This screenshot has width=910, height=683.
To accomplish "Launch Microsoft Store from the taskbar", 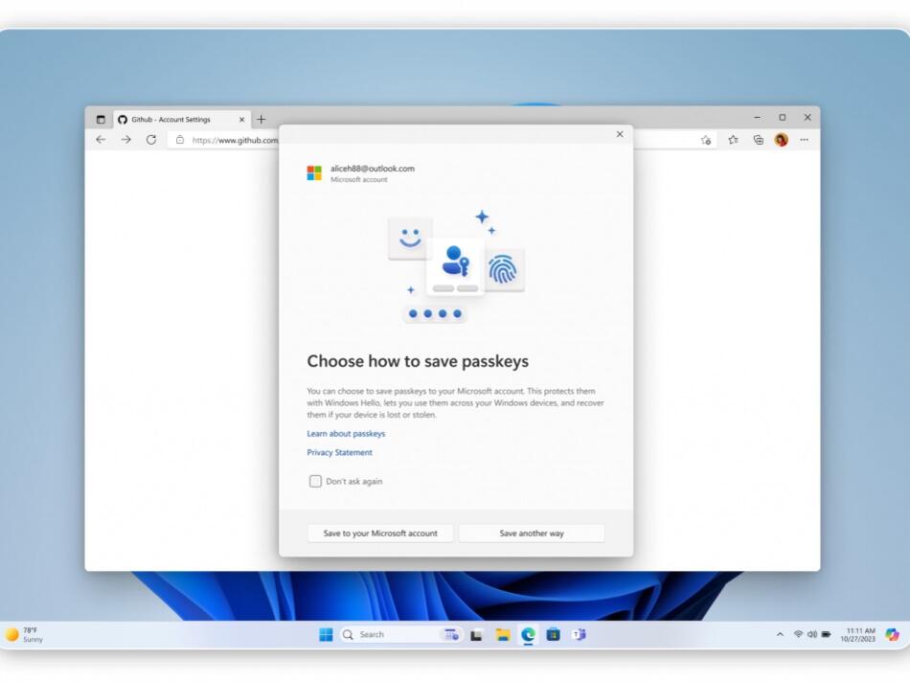I will (551, 634).
